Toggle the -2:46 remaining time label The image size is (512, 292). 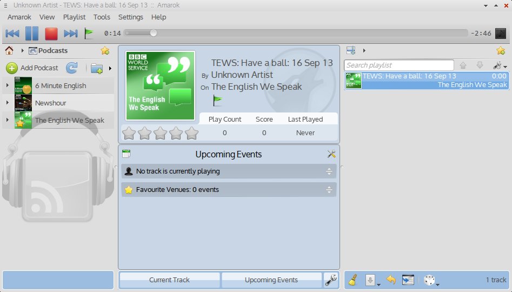point(481,34)
